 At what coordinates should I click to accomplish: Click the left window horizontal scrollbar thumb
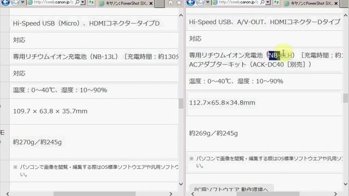(x=94, y=194)
